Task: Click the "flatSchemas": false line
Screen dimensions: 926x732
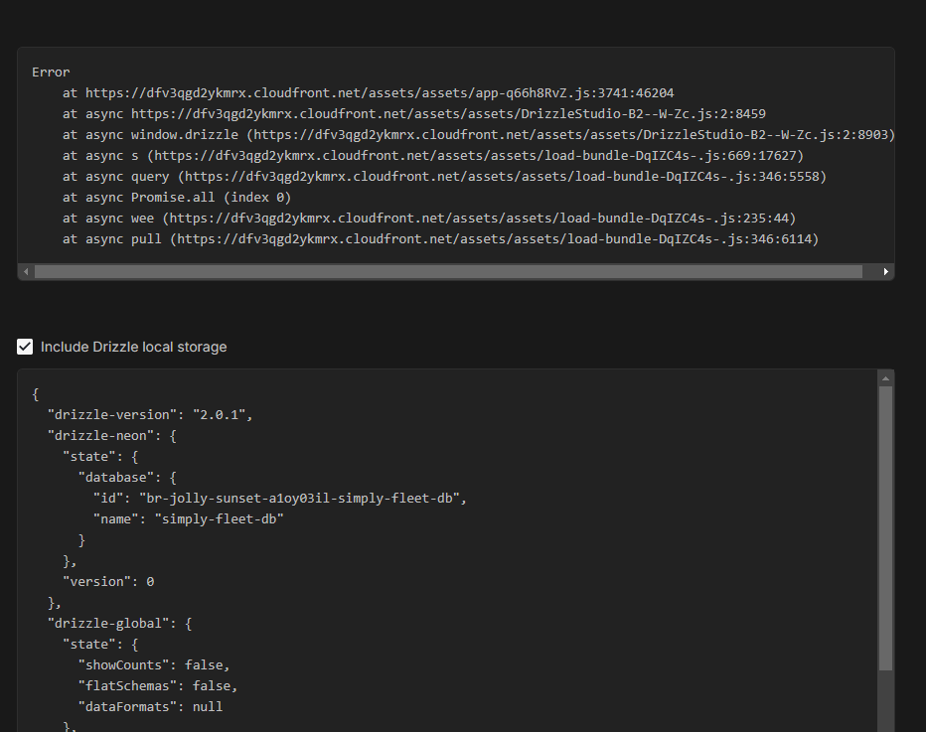Action: pyautogui.click(x=158, y=686)
